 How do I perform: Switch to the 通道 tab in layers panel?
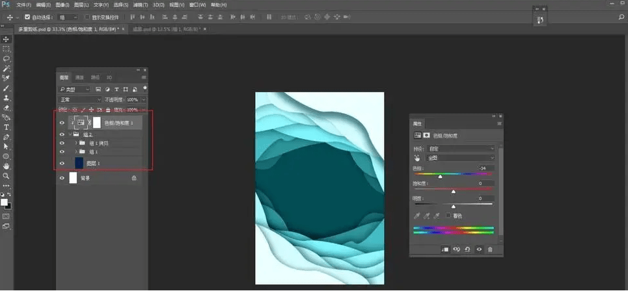(81, 77)
